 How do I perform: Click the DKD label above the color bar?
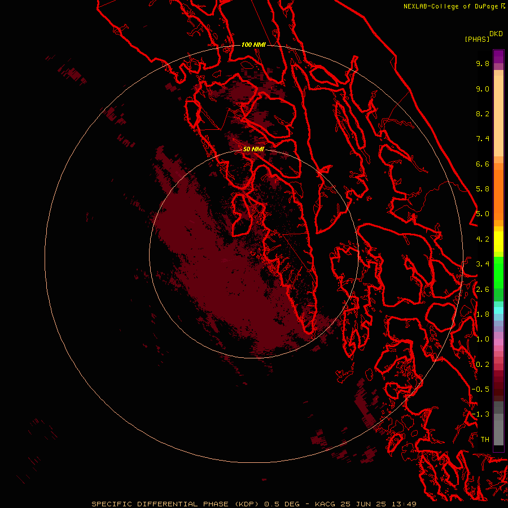496,34
